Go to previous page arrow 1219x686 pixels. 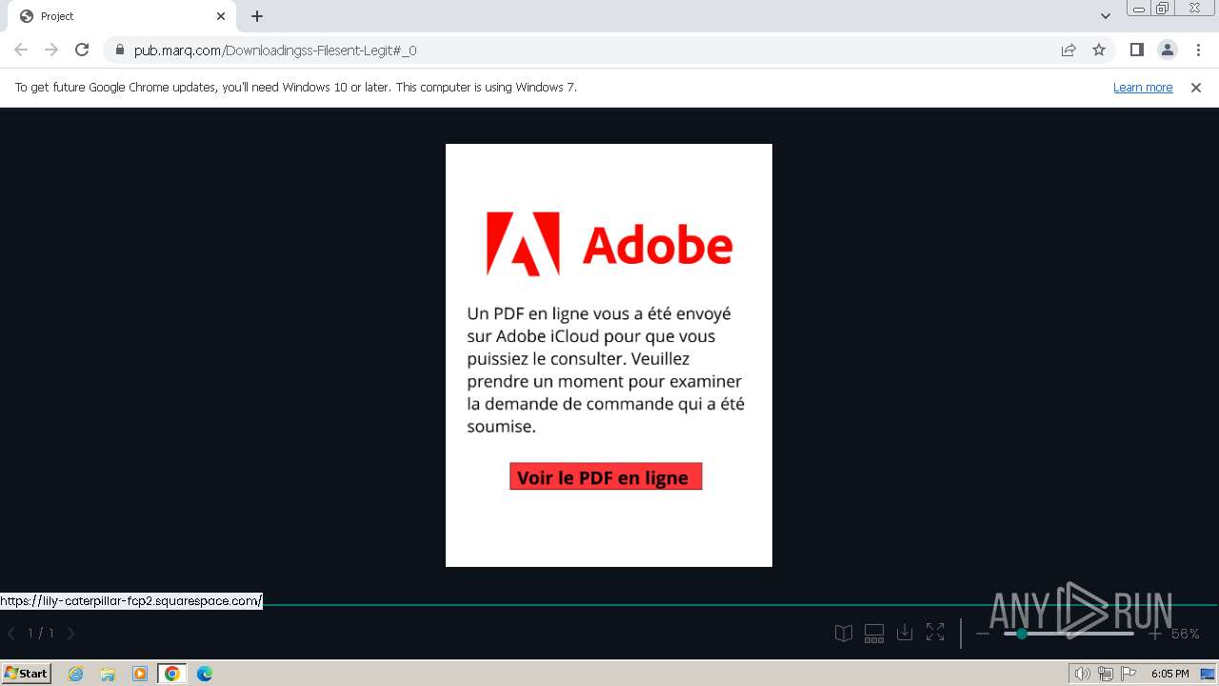coord(11,633)
